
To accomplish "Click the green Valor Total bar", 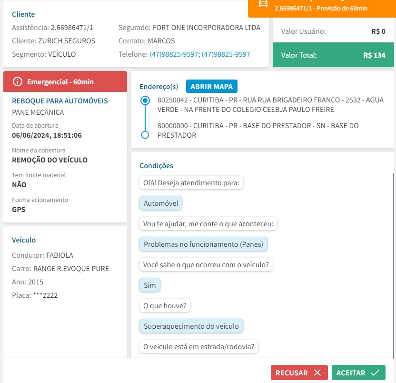I will point(333,55).
